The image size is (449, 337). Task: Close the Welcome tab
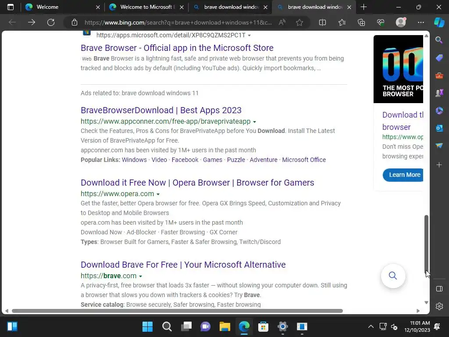98,7
